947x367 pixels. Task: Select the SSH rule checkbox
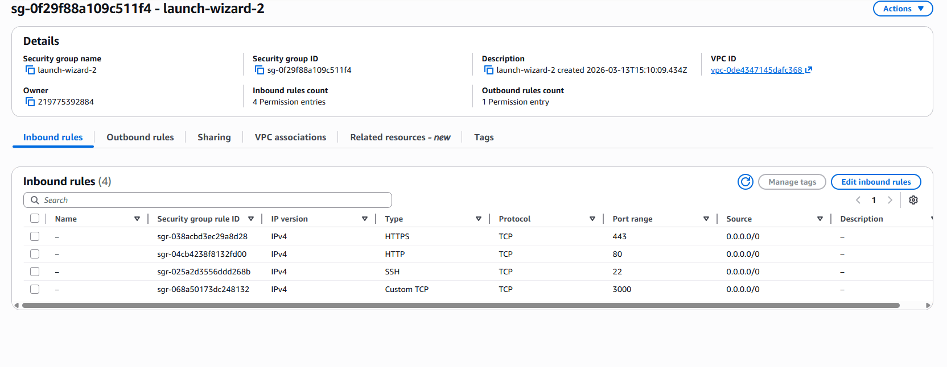click(x=35, y=272)
